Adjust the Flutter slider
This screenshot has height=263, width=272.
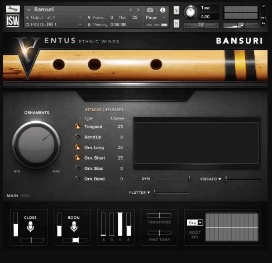coord(172,193)
